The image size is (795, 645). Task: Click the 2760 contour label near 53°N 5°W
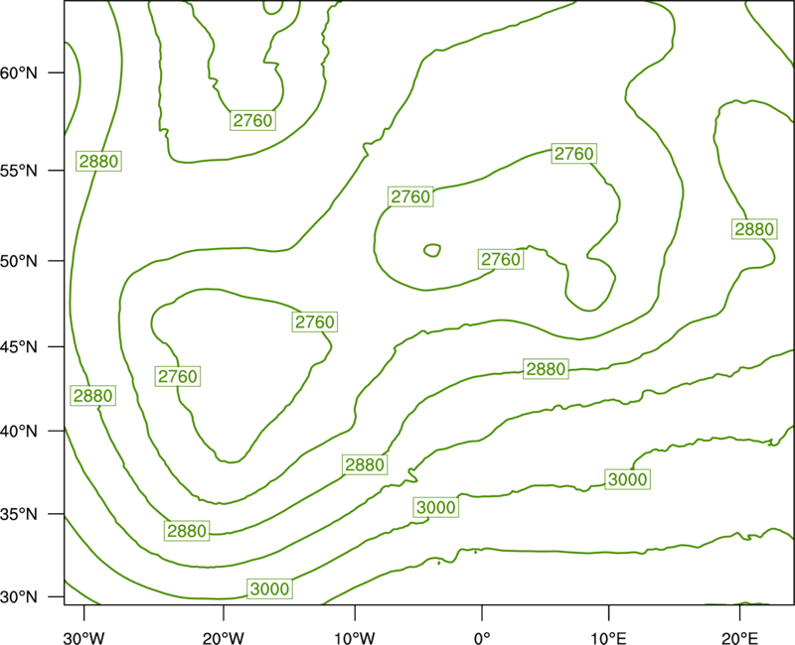410,196
